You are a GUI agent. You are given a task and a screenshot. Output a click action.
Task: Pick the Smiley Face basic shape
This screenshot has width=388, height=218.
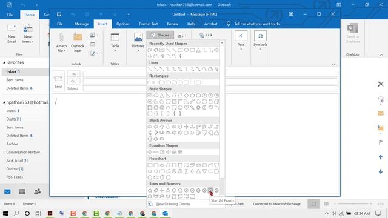180,108
